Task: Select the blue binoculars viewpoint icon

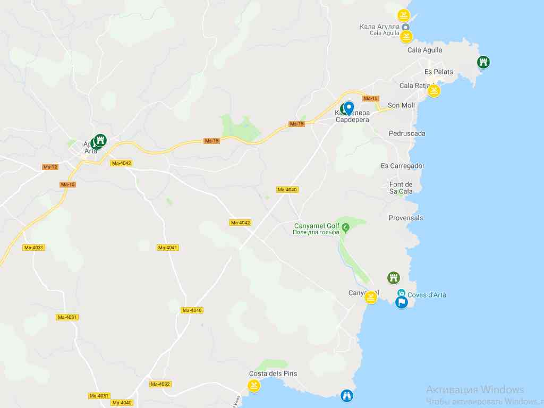Action: click(346, 395)
